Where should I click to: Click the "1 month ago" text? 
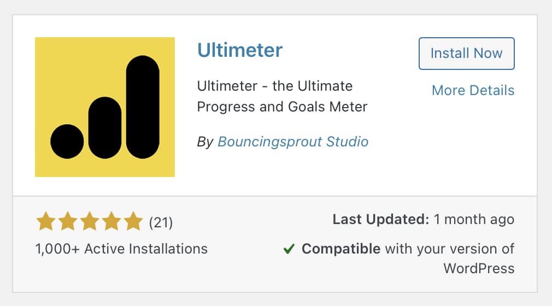[x=474, y=220]
